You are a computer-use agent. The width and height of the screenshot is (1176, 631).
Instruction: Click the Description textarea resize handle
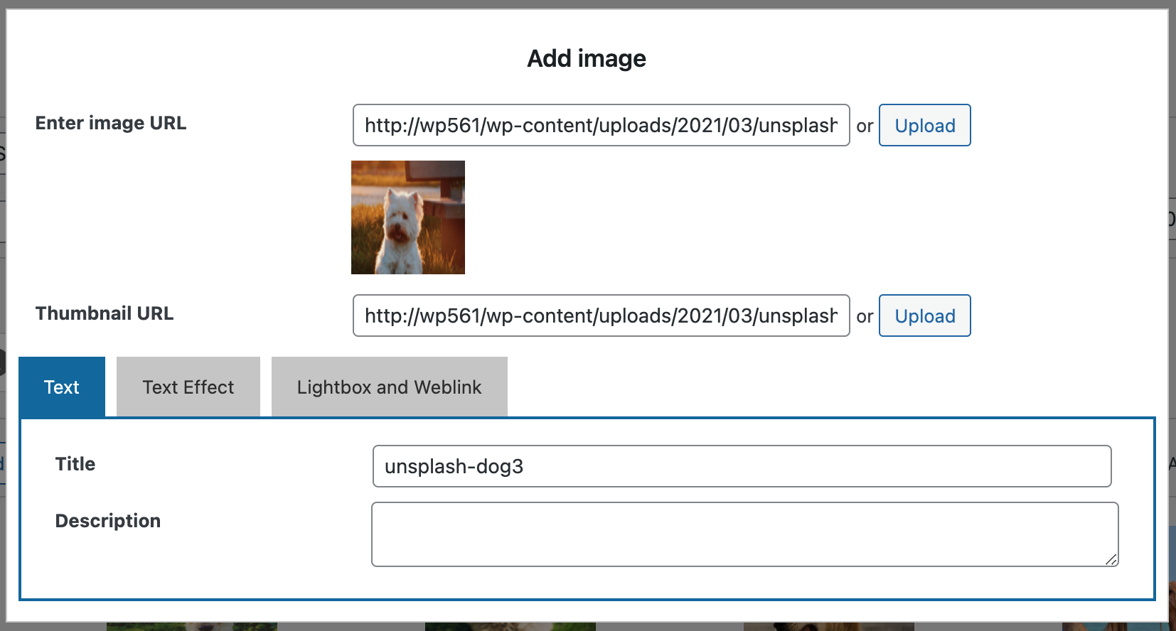click(x=1111, y=559)
